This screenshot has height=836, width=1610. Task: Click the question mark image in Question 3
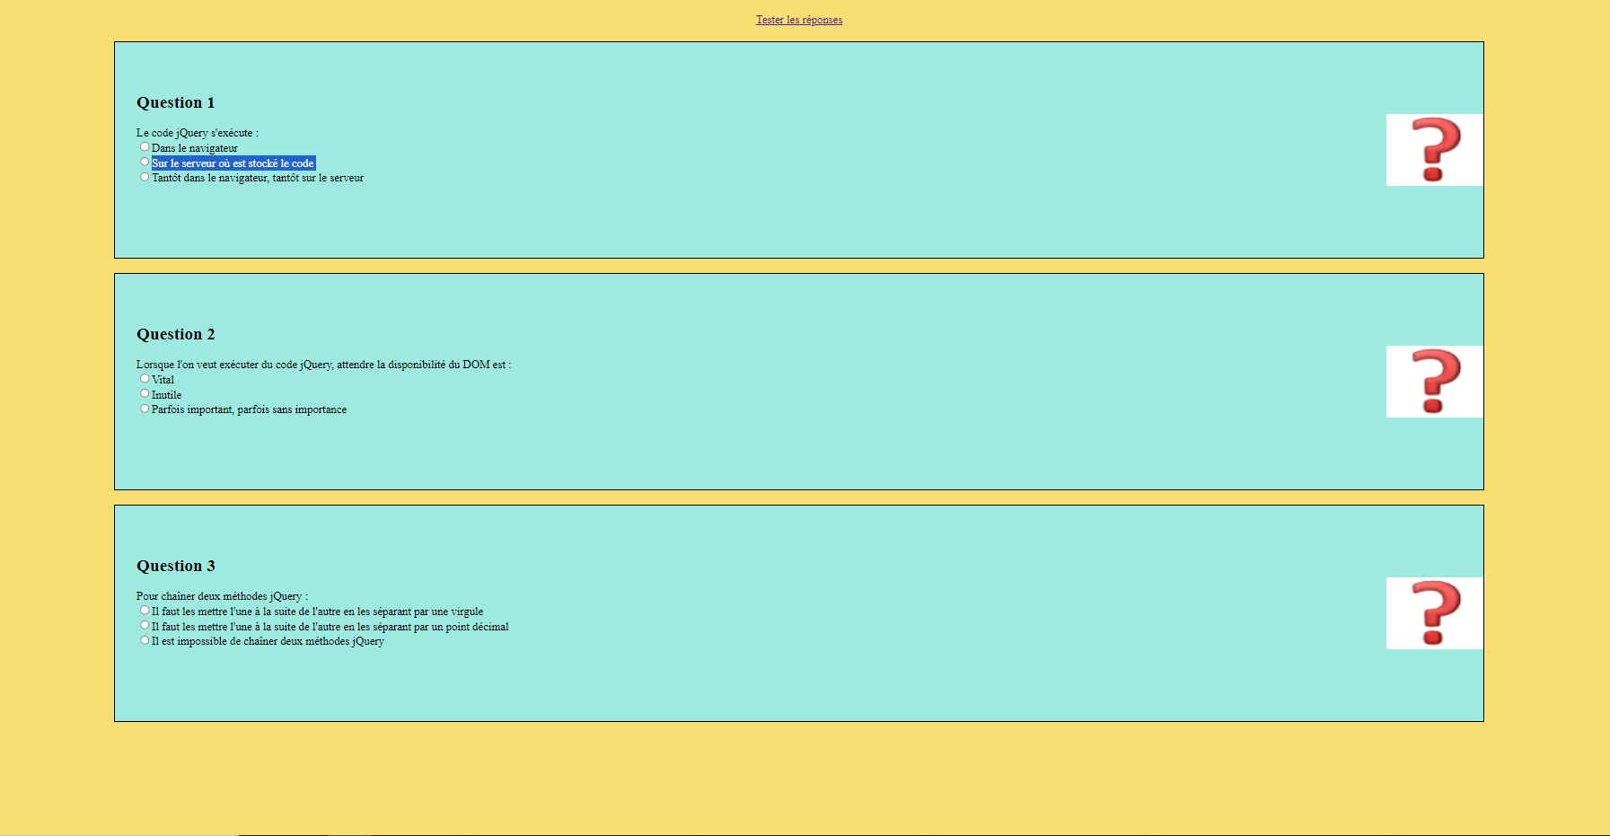[1434, 613]
